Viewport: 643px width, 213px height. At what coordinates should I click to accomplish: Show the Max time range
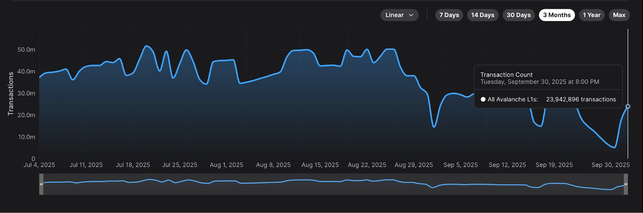pos(619,15)
